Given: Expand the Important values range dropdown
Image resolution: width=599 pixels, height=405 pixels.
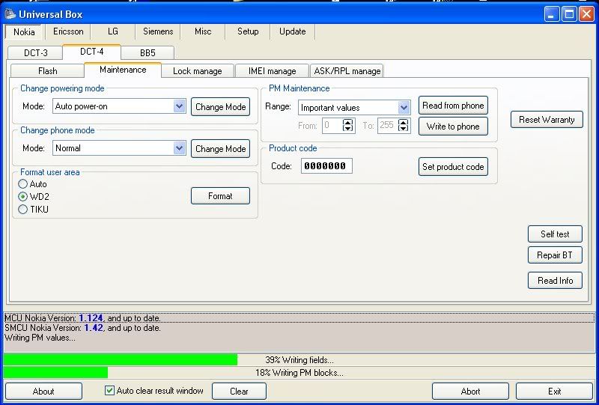Looking at the screenshot, I should pyautogui.click(x=404, y=108).
